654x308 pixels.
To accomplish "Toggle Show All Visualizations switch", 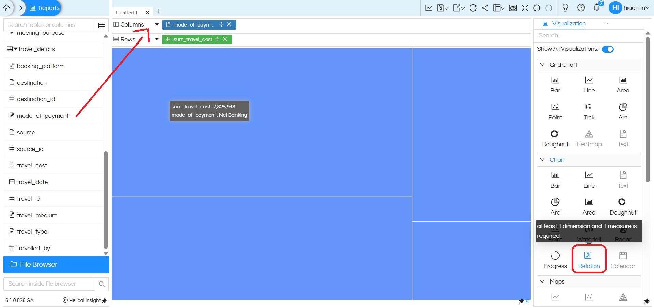I will [x=607, y=49].
